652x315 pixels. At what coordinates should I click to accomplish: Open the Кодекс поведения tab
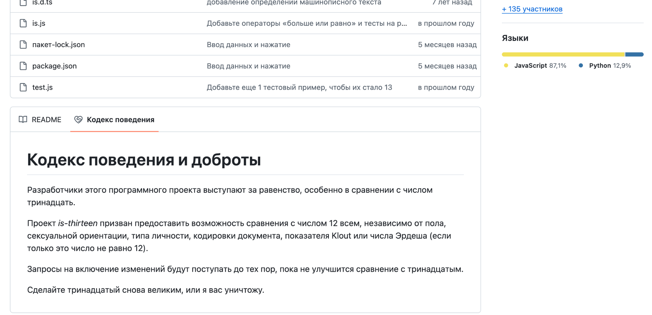120,120
